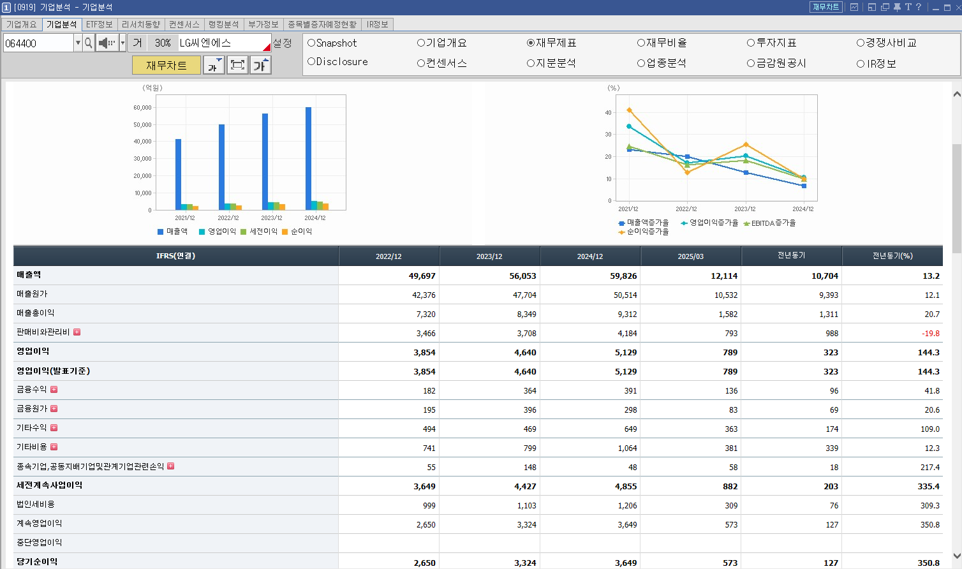Click the stock code input field 064400
This screenshot has height=569, width=962.
coord(39,43)
